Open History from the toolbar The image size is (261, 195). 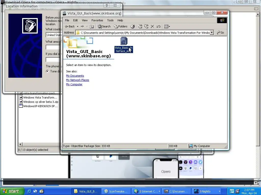tap(133, 26)
